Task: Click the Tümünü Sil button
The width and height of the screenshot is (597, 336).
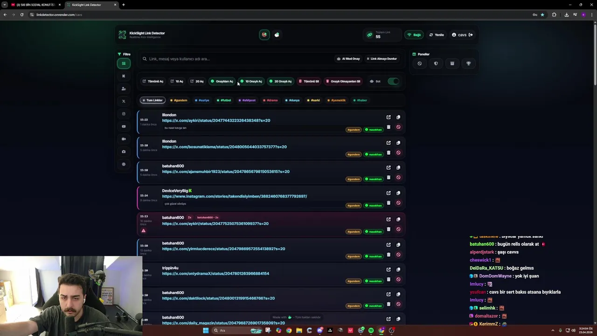Action: pyautogui.click(x=309, y=81)
